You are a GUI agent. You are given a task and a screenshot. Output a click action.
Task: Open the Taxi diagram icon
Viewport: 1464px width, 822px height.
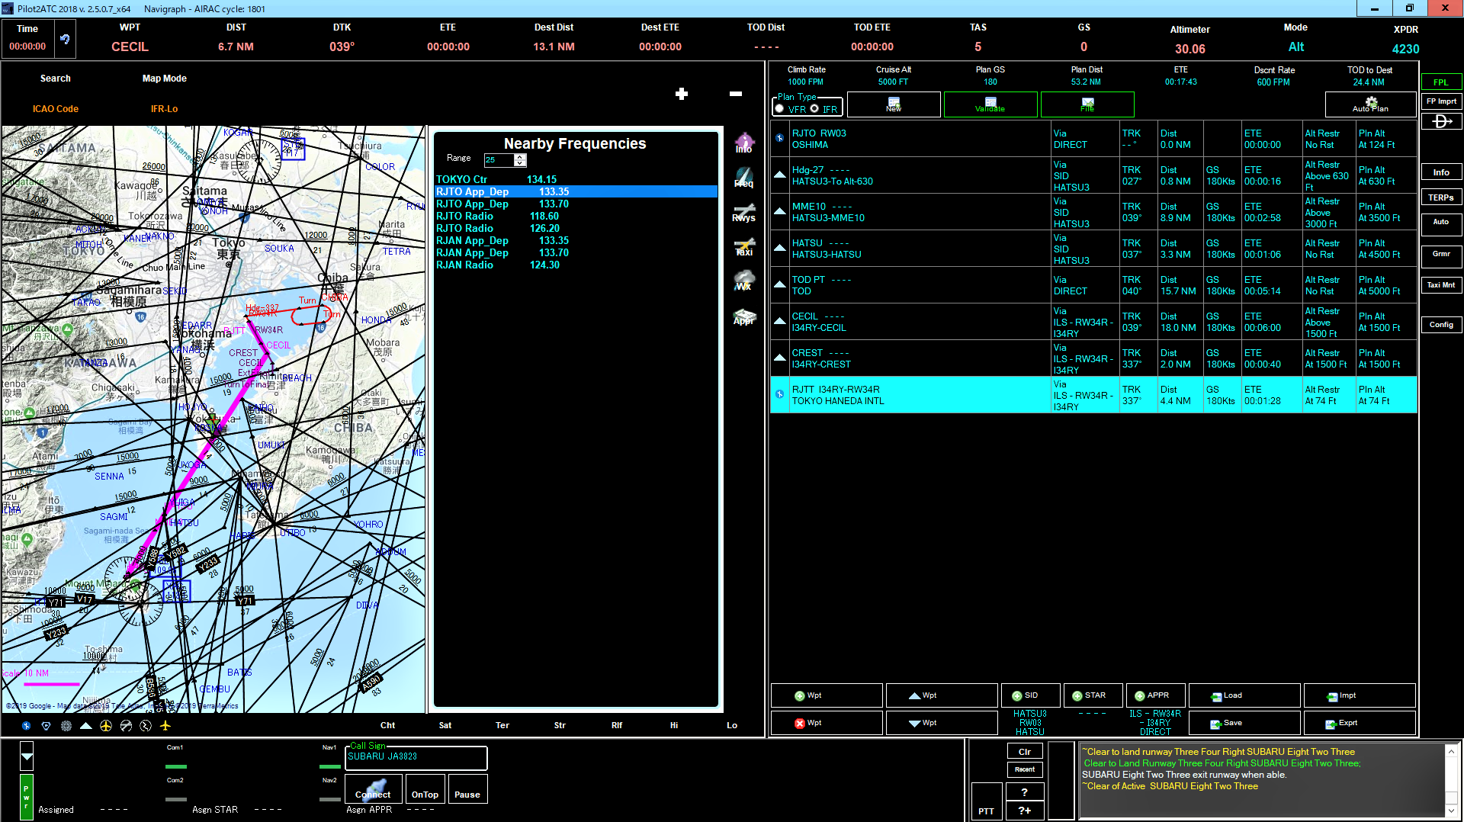[x=744, y=248]
